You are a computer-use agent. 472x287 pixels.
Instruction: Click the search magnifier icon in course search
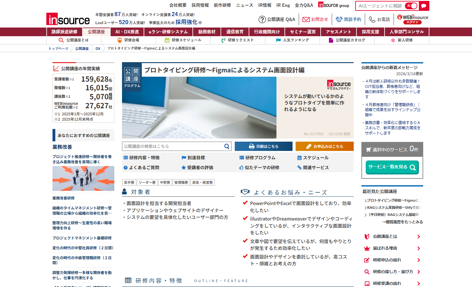pyautogui.click(x=227, y=146)
